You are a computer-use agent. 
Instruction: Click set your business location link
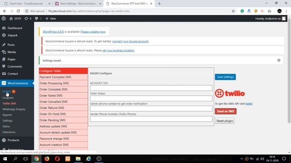pyautogui.click(x=118, y=50)
